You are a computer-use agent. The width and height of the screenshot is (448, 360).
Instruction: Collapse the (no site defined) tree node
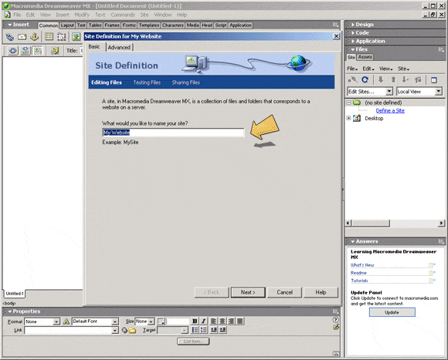pos(348,103)
